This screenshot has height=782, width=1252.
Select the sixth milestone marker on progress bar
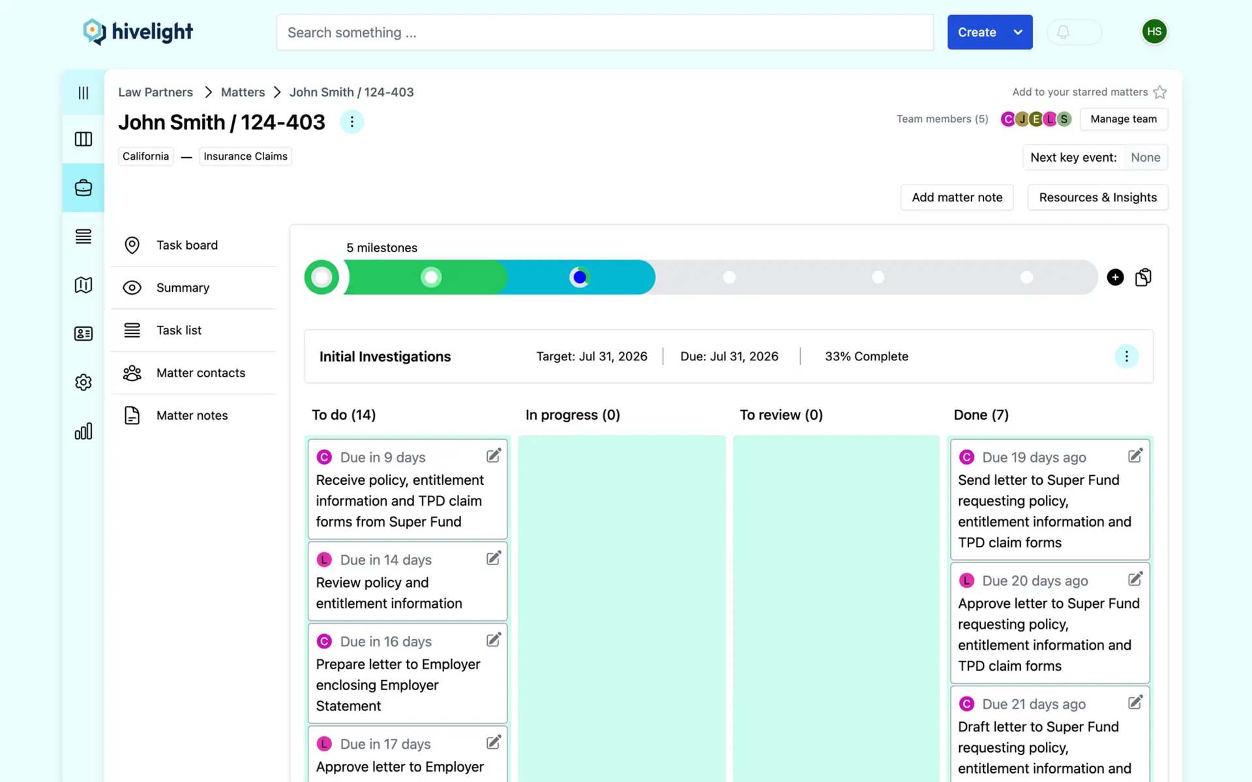[x=1026, y=278]
